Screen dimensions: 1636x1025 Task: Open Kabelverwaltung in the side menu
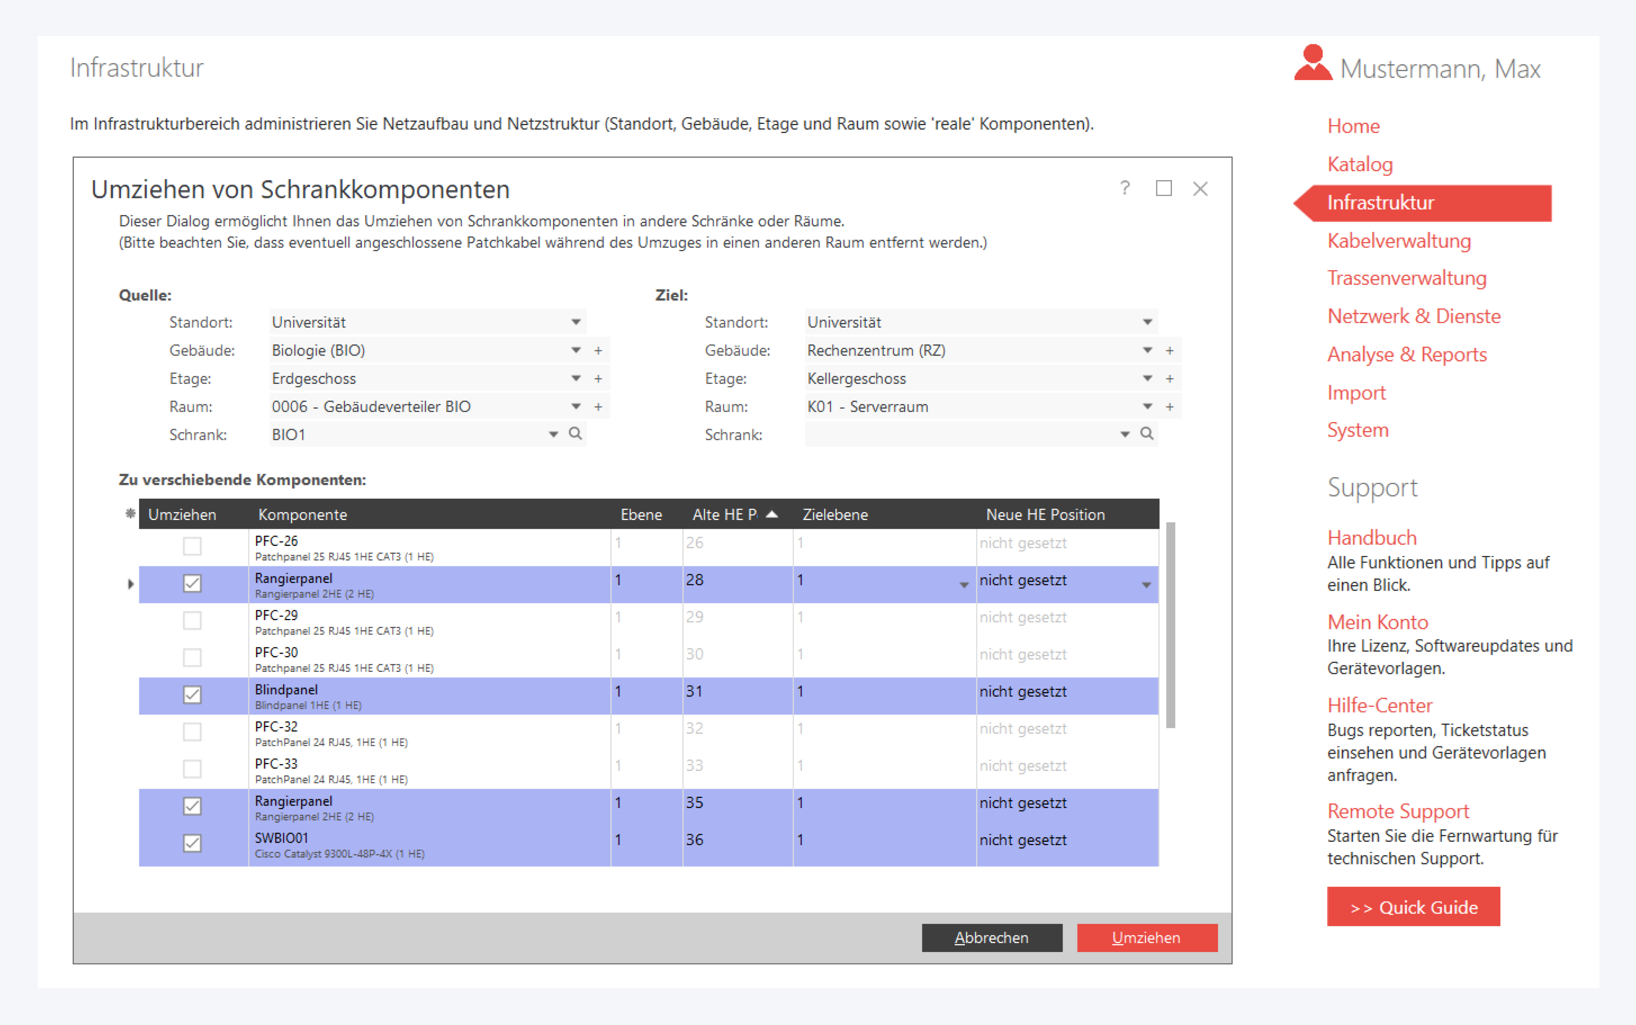(1398, 241)
